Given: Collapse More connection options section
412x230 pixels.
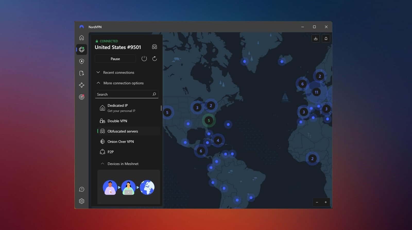Looking at the screenshot, I should point(120,83).
